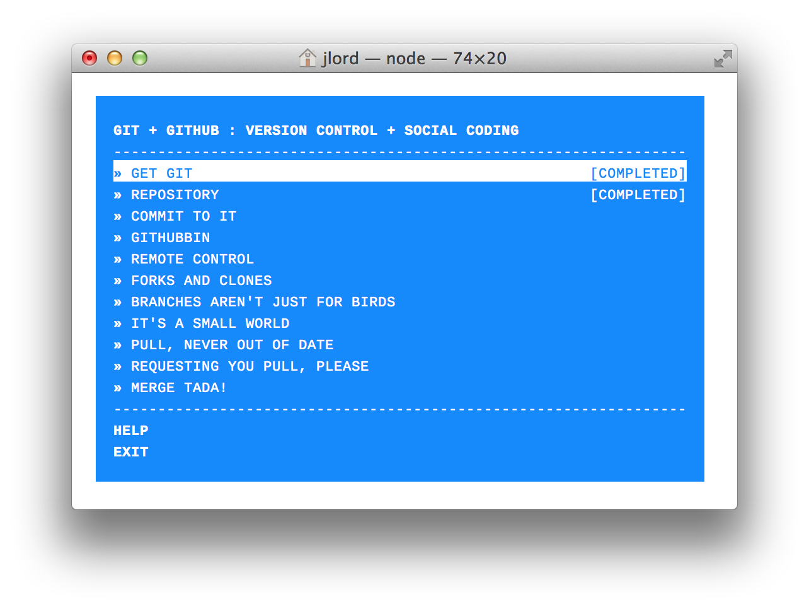Click the COMPLETED badge beside REPOSITORY
This screenshot has height=609, width=809.
click(638, 195)
